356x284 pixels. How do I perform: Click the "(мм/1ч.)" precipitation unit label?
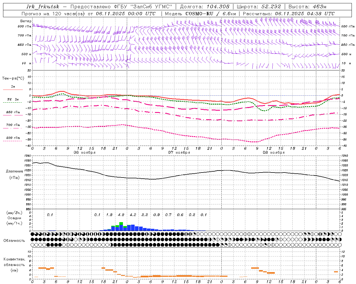[14, 223]
